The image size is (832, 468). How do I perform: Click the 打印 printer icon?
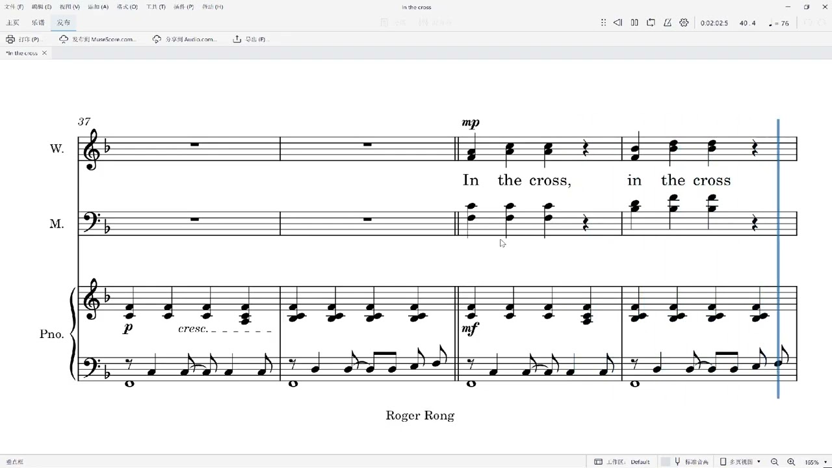click(10, 39)
